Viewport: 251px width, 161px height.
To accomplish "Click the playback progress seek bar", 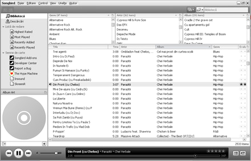I will coord(147,156).
